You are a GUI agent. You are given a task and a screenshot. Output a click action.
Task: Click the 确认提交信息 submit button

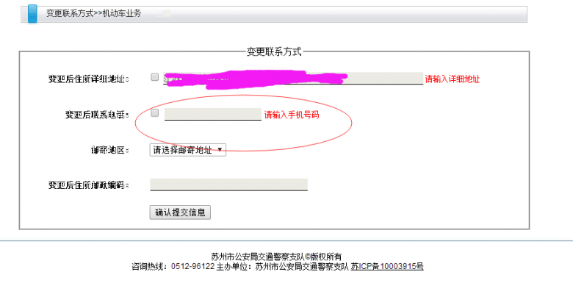coord(180,212)
